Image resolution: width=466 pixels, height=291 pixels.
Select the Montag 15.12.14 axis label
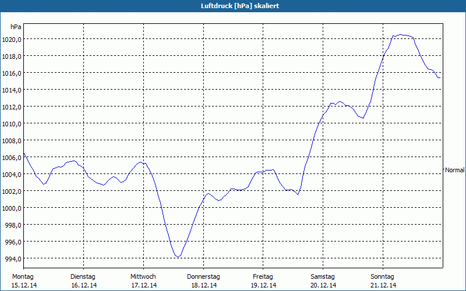[x=24, y=281]
